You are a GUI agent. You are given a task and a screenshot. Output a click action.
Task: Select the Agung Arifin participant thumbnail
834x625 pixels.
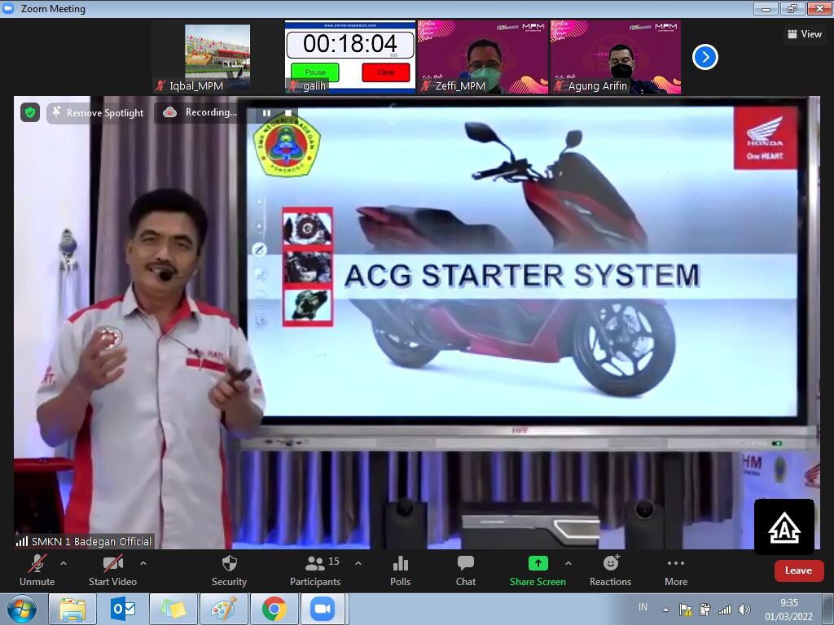(616, 57)
